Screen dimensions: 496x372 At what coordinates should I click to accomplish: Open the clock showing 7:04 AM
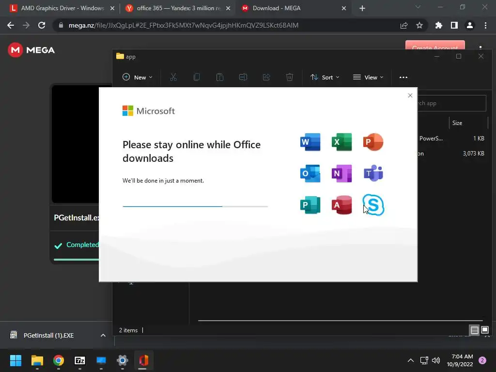point(460,360)
